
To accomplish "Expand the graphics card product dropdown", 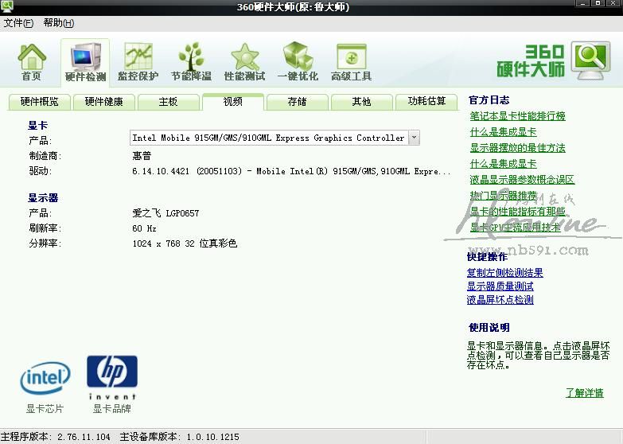I will click(413, 138).
